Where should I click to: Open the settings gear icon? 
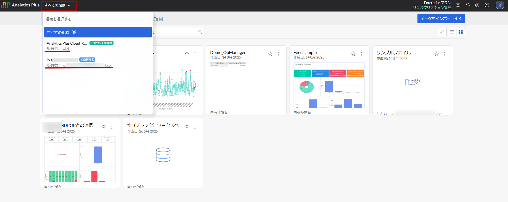pos(477,5)
